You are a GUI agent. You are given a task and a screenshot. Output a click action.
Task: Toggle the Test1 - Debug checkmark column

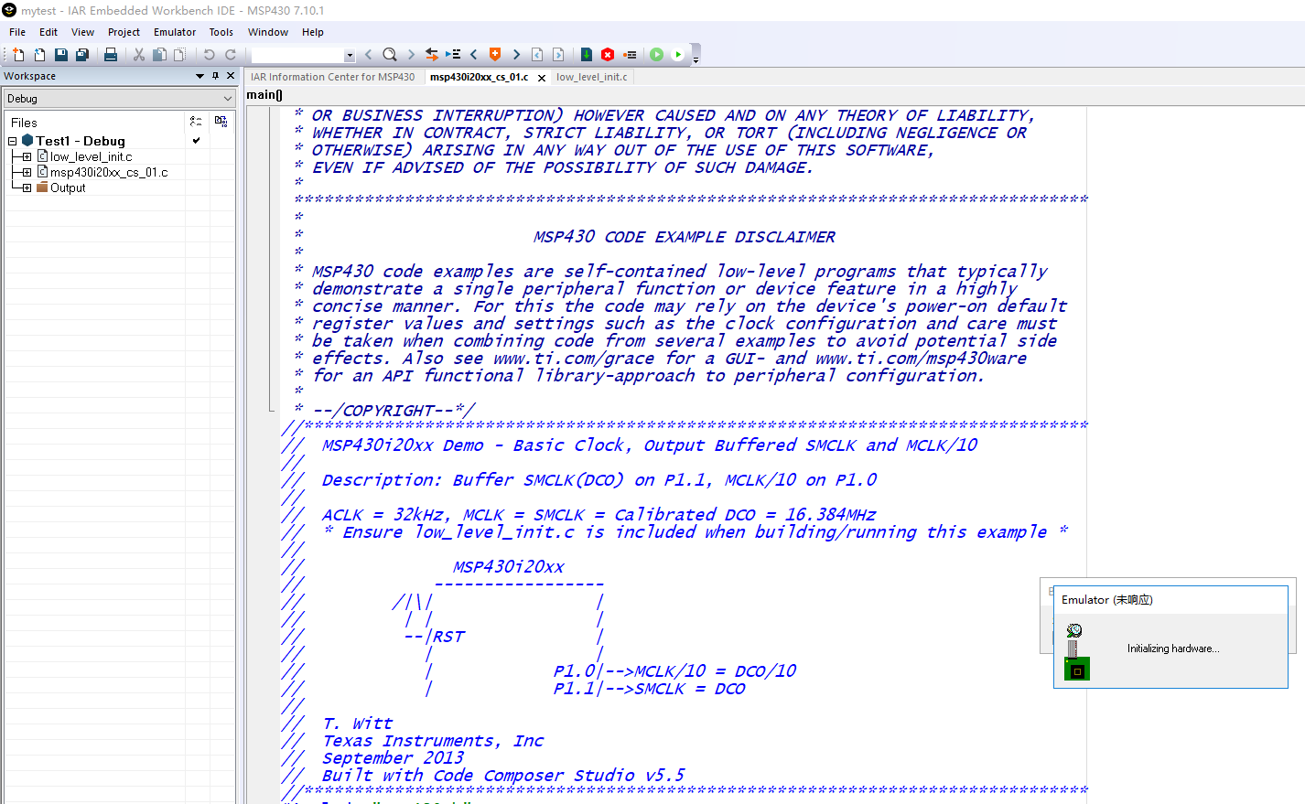196,141
